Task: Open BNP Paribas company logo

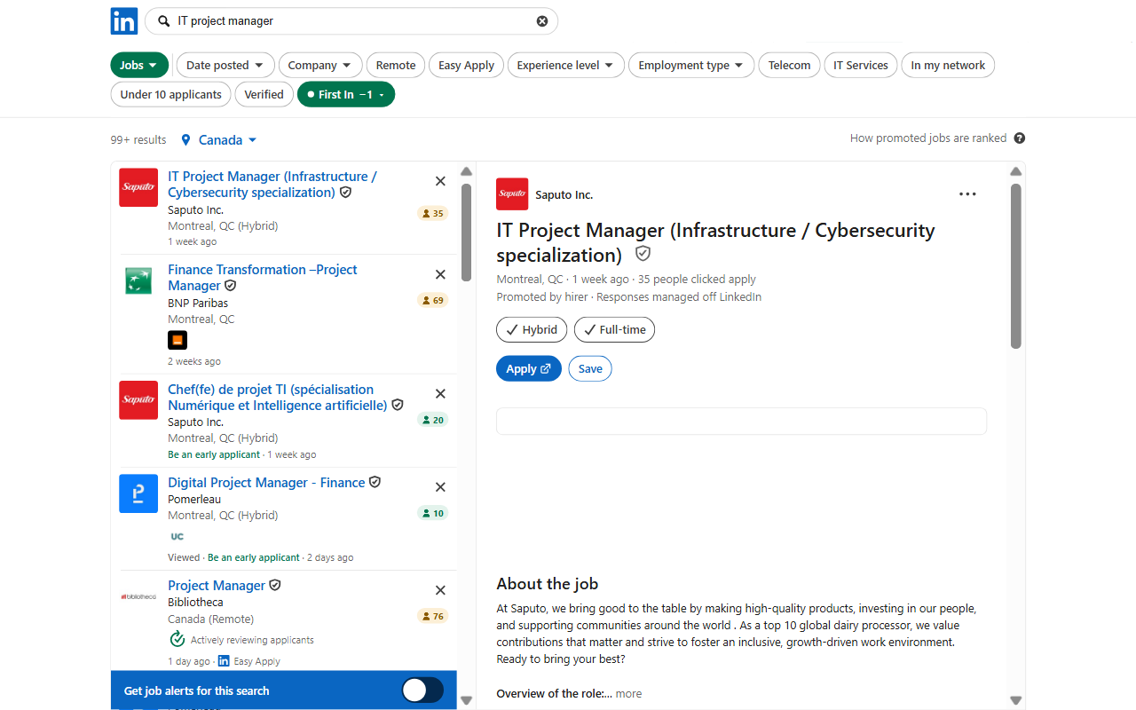Action: point(138,280)
